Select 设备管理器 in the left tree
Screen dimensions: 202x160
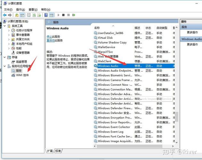click(x=22, y=53)
